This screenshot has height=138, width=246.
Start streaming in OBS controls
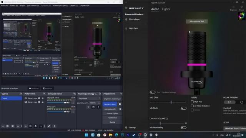112,99
